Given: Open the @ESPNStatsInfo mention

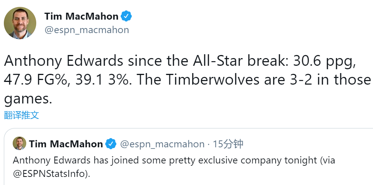Looking at the screenshot, I should point(48,173).
